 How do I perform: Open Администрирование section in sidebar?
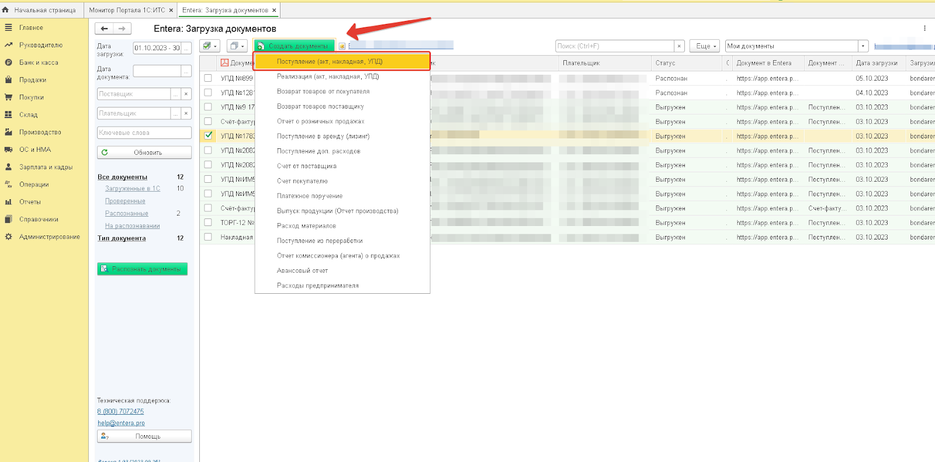(x=50, y=237)
